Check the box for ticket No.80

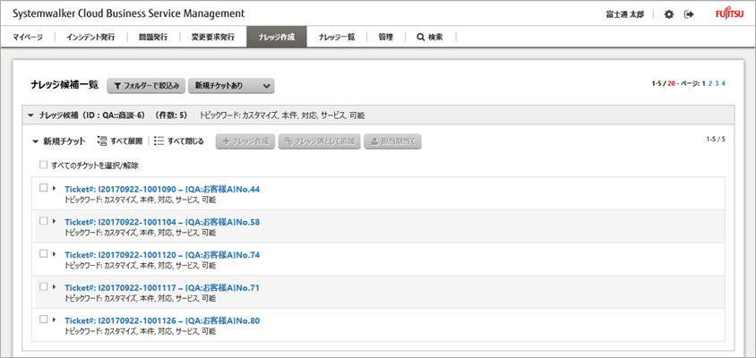tap(43, 319)
